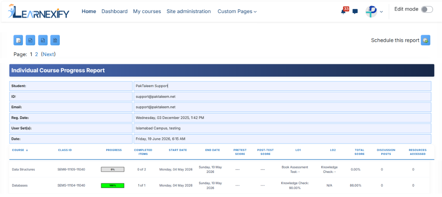Sort by the Progress column header

click(x=114, y=150)
